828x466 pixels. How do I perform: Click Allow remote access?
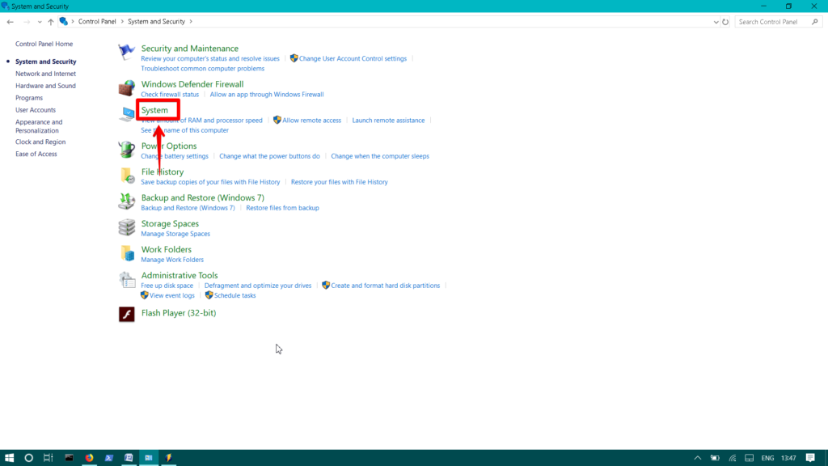coord(311,121)
